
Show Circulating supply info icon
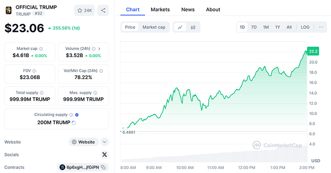pos(71,115)
